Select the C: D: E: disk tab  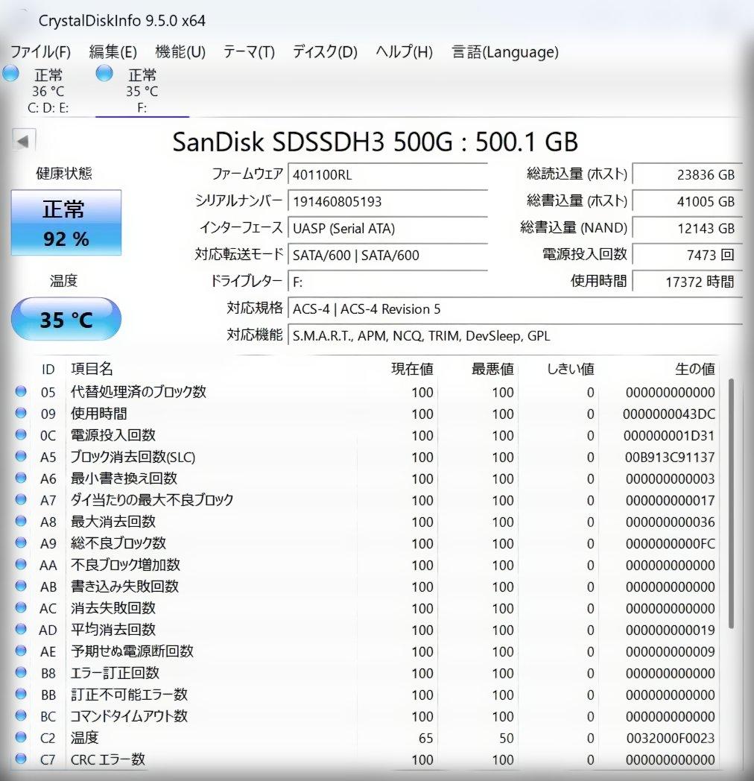tap(48, 91)
